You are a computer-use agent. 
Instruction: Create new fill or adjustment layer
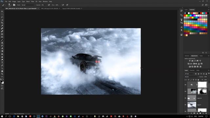[197, 113]
